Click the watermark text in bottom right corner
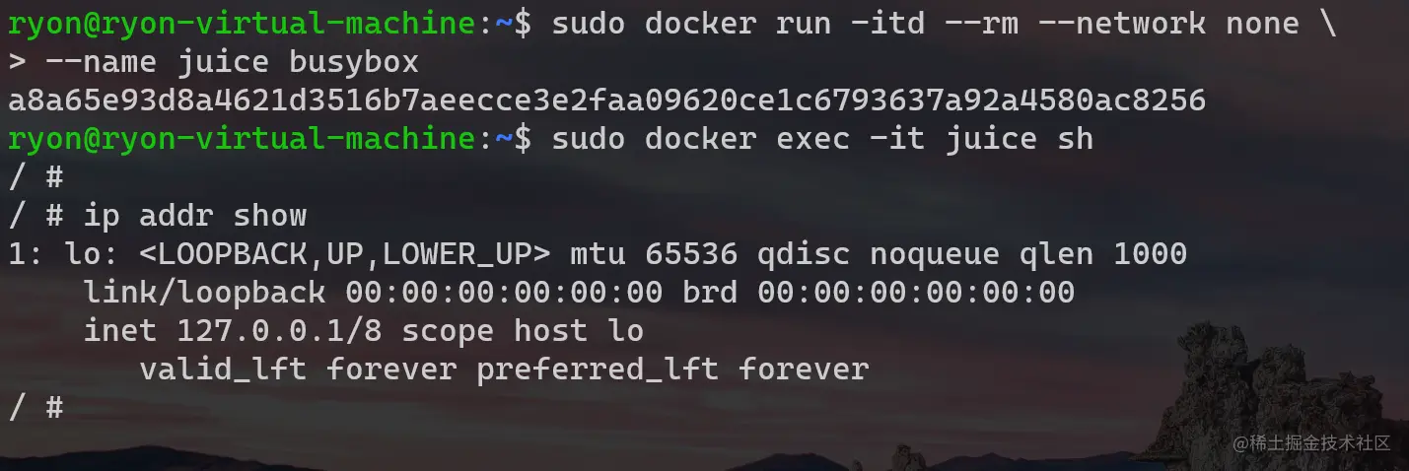This screenshot has height=471, width=1409. [1311, 443]
